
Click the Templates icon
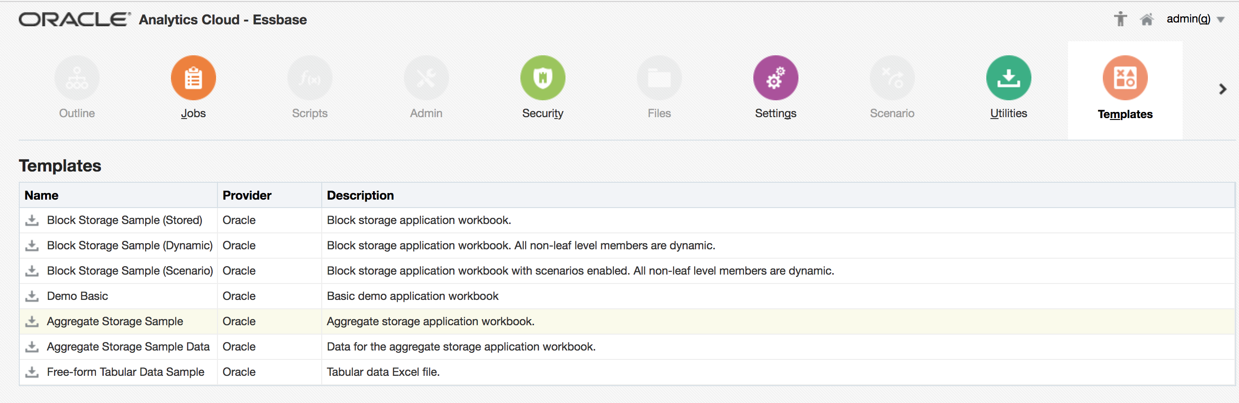point(1124,78)
